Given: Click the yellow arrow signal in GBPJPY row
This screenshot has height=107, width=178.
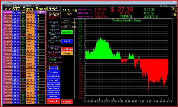Looking at the screenshot, I should pyautogui.click(x=38, y=74).
